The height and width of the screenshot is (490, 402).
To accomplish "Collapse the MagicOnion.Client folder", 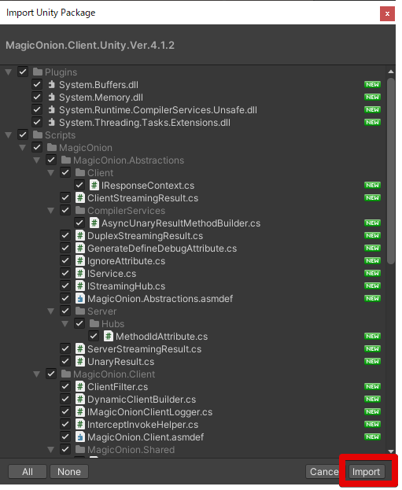I will [36, 374].
